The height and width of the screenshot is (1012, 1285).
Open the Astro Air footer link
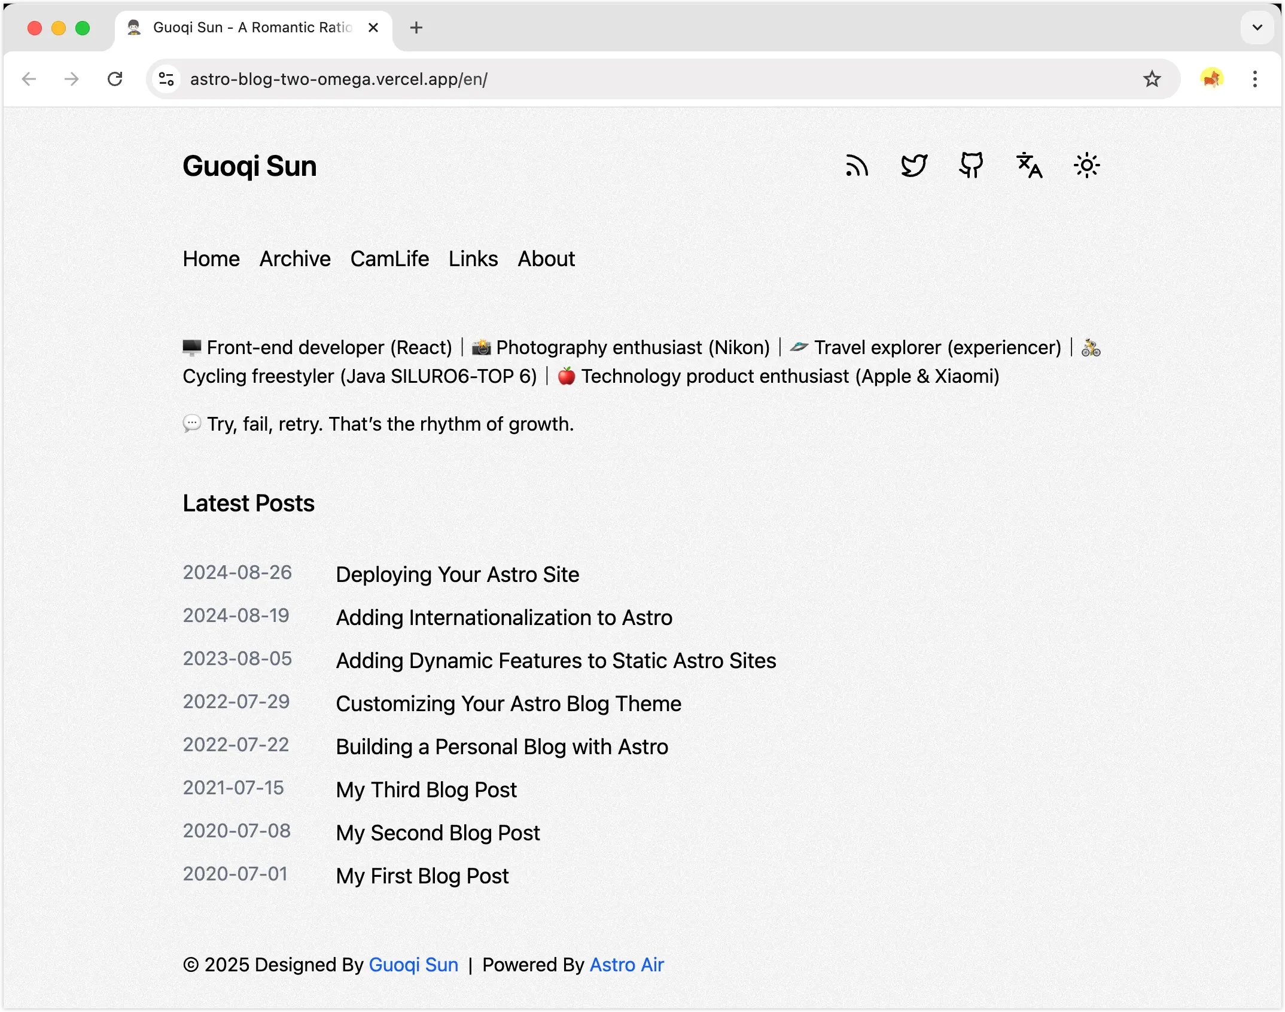point(626,964)
